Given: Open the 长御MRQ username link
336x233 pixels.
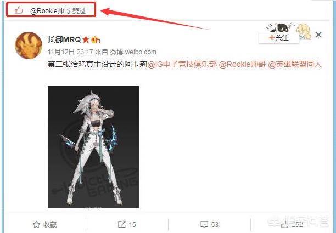Looking at the screenshot, I should click(64, 39).
